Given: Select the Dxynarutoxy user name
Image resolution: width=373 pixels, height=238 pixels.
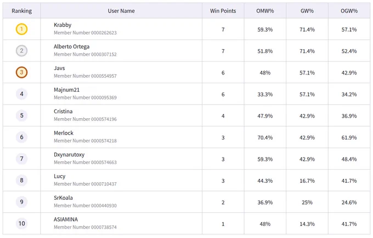Looking at the screenshot, I should [69, 155].
